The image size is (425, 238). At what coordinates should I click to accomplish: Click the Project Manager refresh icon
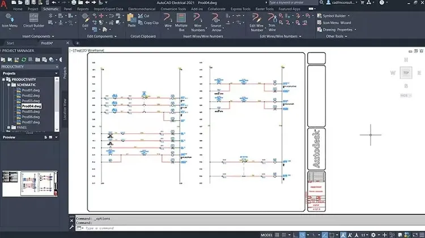pyautogui.click(x=24, y=59)
